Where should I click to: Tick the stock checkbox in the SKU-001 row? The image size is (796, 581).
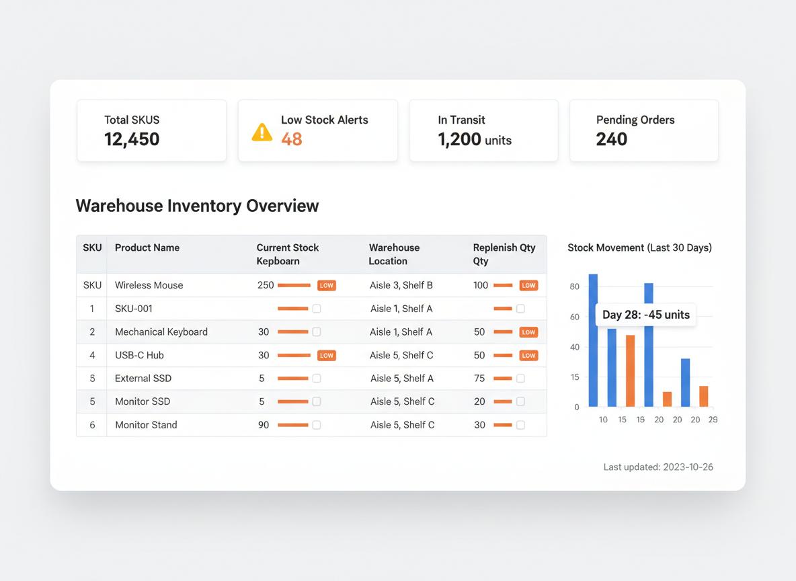pos(316,309)
